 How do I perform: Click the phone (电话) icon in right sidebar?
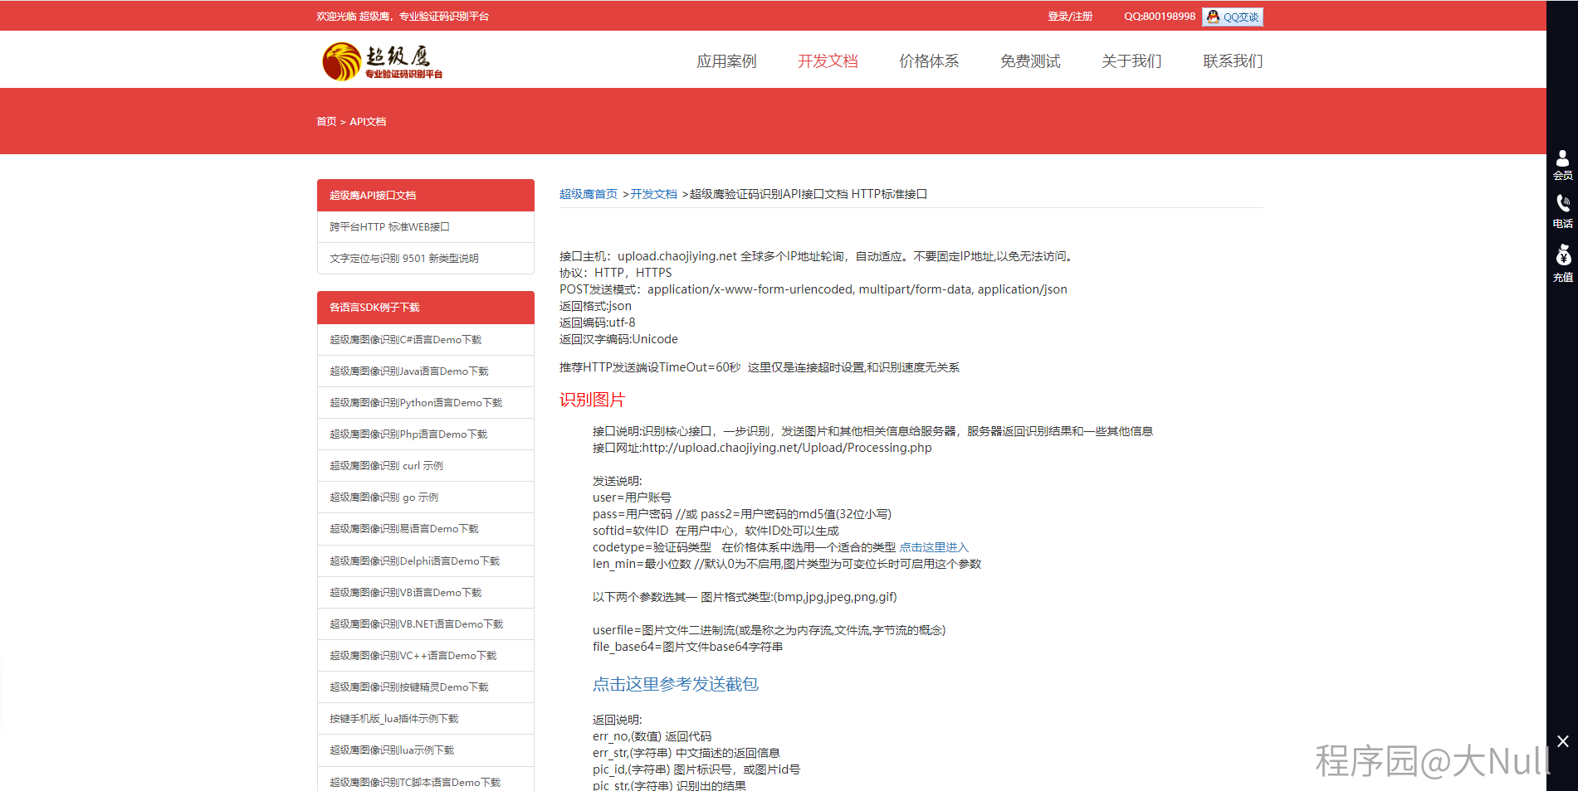(1562, 211)
